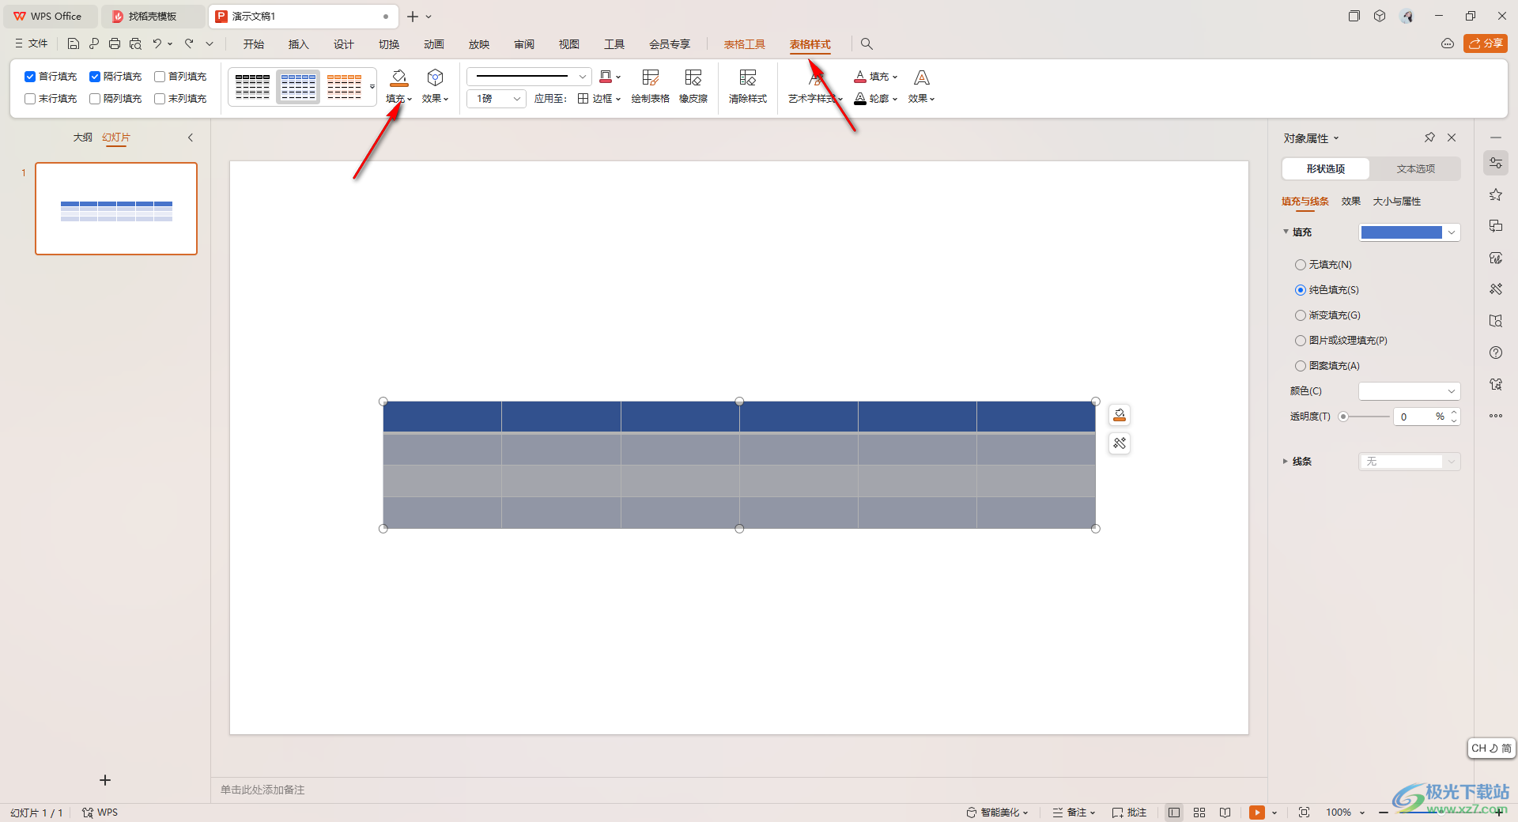Click the redo arrow icon
Image resolution: width=1518 pixels, height=822 pixels.
190,44
